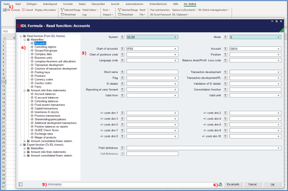Open the Field definitions dropdown arrow

[279, 148]
